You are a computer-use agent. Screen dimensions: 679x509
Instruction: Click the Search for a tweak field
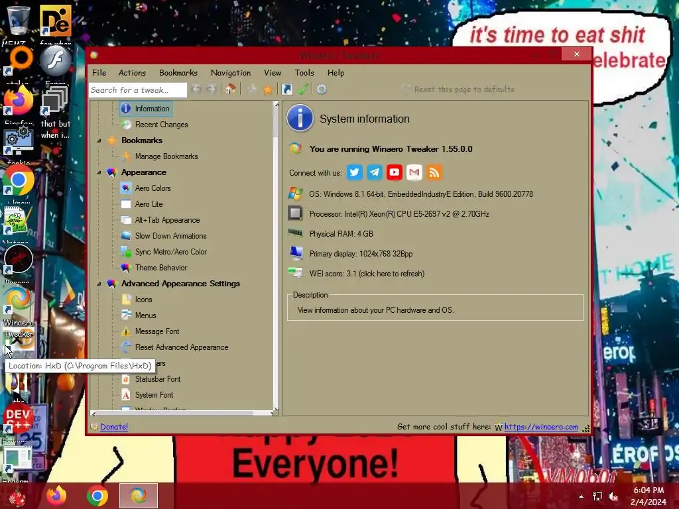click(138, 90)
